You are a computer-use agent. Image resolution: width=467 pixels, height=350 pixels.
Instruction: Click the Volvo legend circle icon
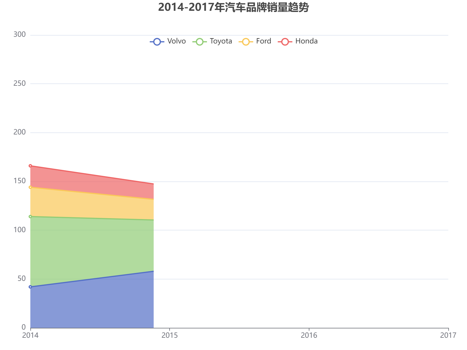point(156,41)
